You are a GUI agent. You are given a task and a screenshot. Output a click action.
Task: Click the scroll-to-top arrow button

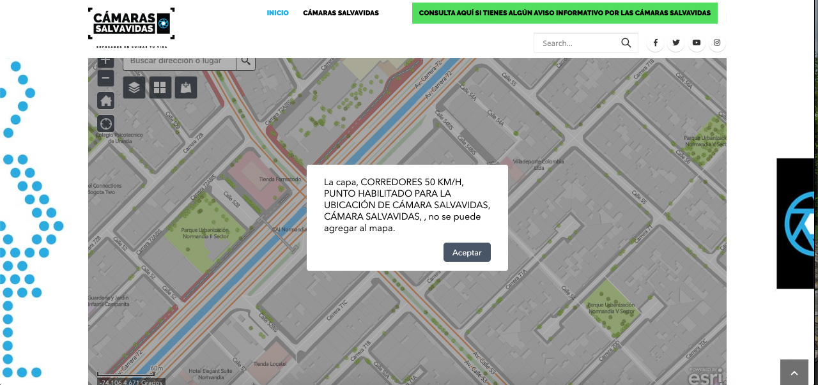pos(794,373)
